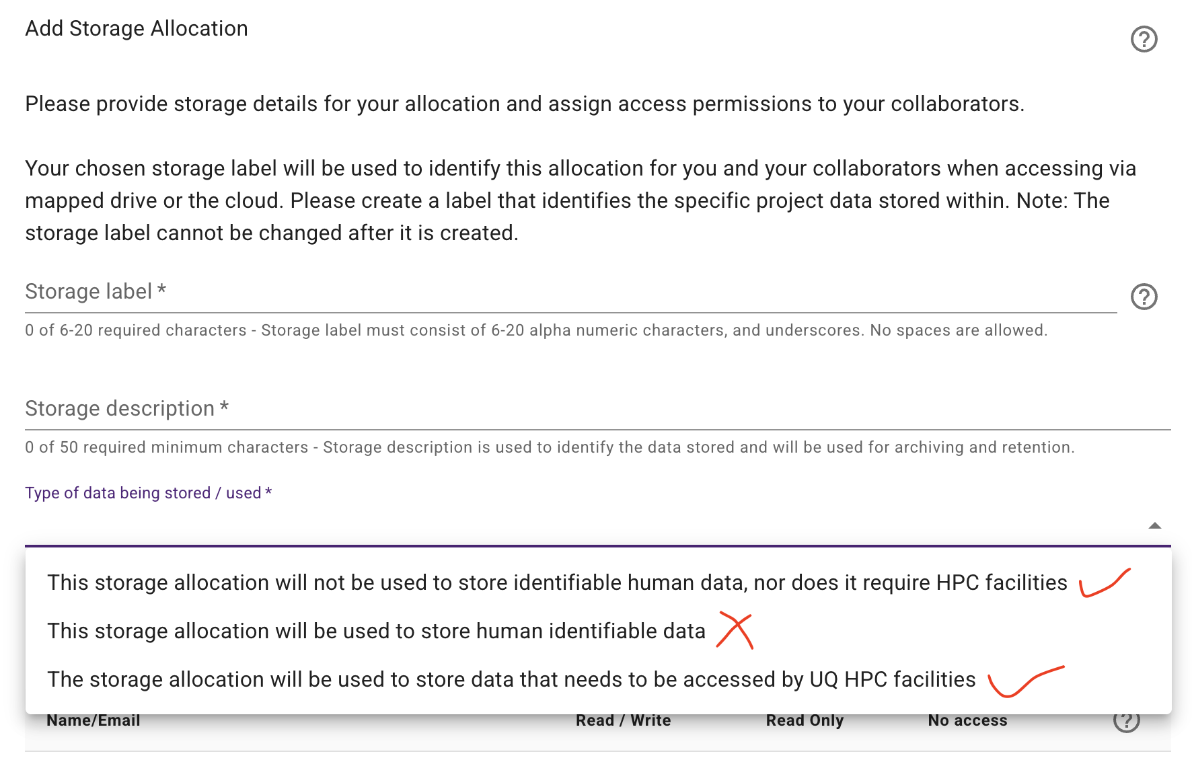The image size is (1192, 760).
Task: Click the help icon beside Add Storage Allocation
Action: coord(1146,39)
